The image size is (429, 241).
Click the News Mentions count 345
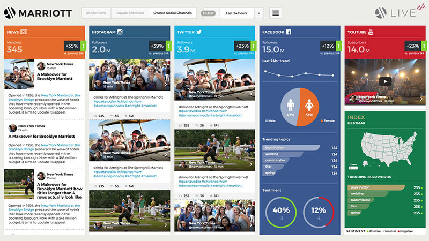(x=14, y=49)
